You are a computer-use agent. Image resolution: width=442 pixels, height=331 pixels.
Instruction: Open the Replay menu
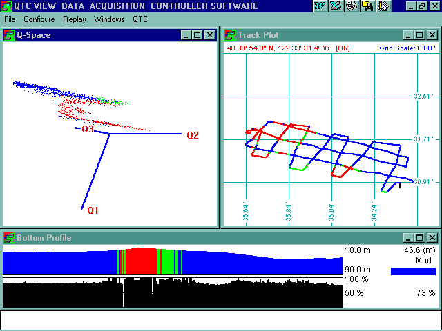click(75, 19)
